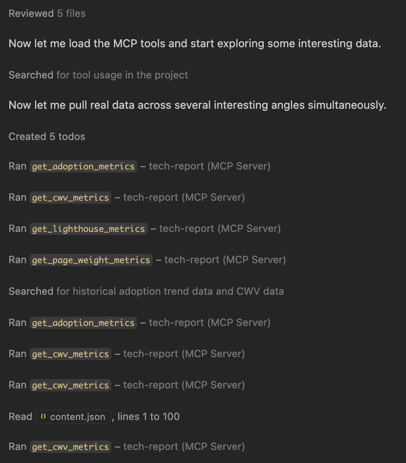This screenshot has height=463, width=406.
Task: Click the "5 files" text after Reviewed
Action: tap(71, 13)
